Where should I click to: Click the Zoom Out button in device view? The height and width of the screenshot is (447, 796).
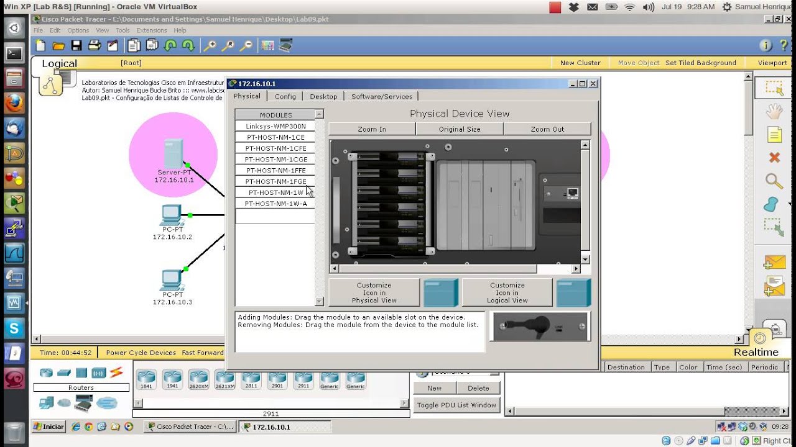pyautogui.click(x=547, y=129)
